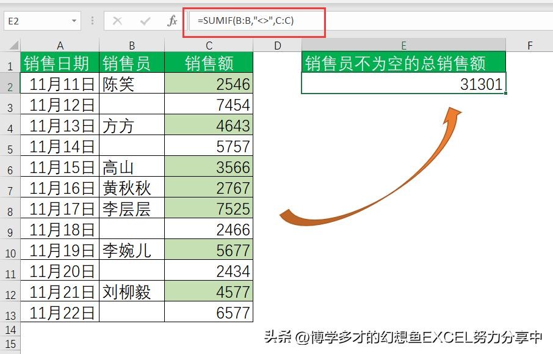Select result cell showing 31301
This screenshot has width=553, height=354.
tap(403, 84)
